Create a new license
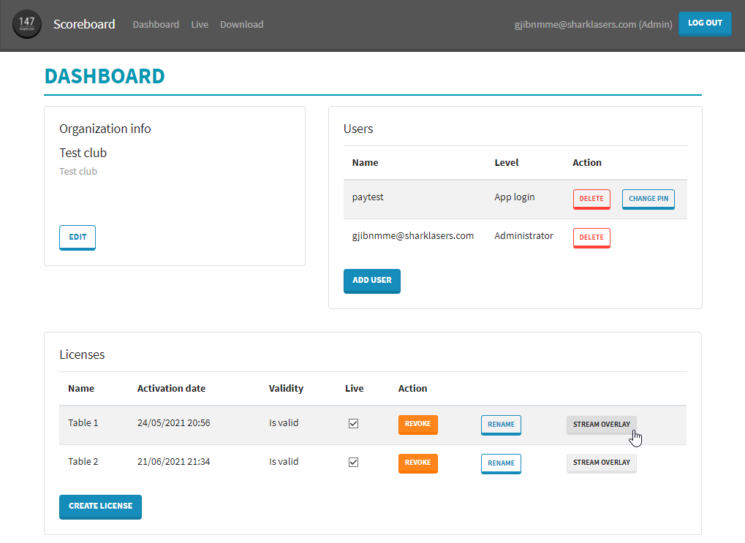The image size is (745, 543). [100, 506]
